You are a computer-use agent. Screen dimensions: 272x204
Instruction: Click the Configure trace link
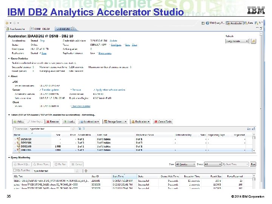click(116, 45)
